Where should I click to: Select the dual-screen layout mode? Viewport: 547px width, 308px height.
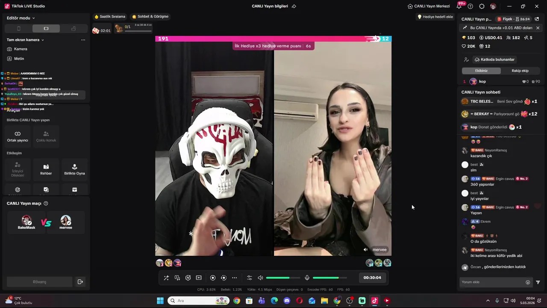(74, 29)
